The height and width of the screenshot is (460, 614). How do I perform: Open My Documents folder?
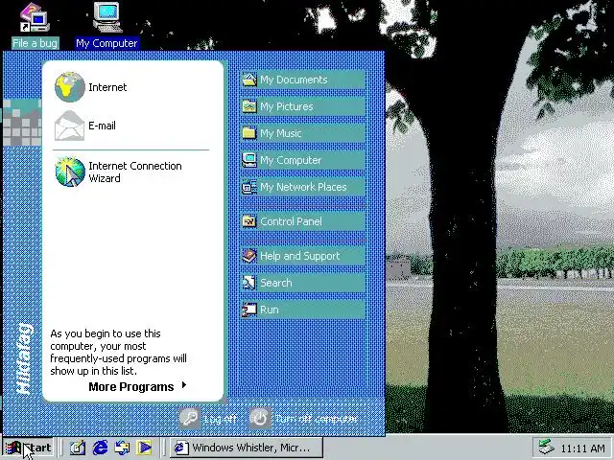point(303,80)
